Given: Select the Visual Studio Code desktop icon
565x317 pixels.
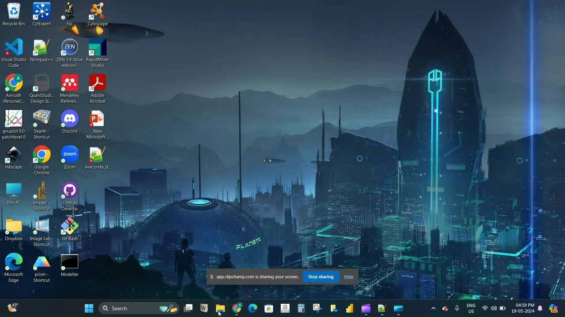Looking at the screenshot, I should click(14, 53).
